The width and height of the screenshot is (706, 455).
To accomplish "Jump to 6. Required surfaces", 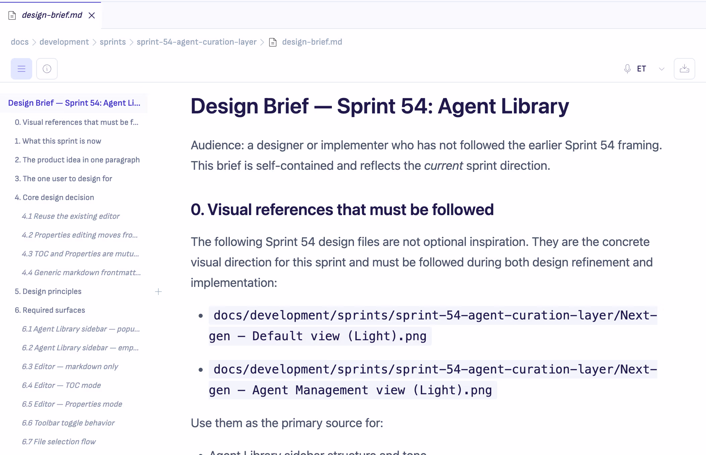I will pyautogui.click(x=50, y=310).
